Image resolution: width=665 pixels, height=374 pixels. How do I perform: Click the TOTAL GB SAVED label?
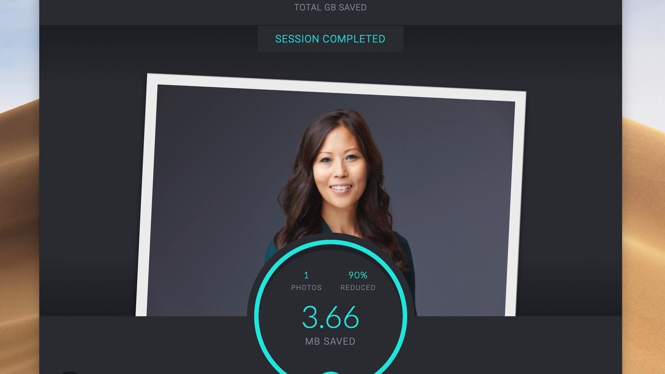330,7
